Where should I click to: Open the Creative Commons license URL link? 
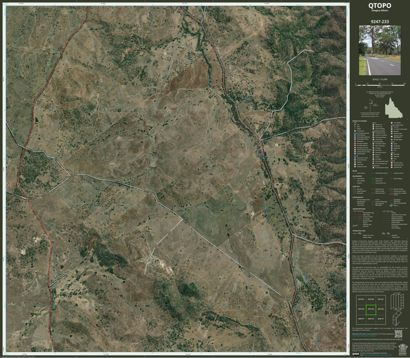tap(378, 355)
